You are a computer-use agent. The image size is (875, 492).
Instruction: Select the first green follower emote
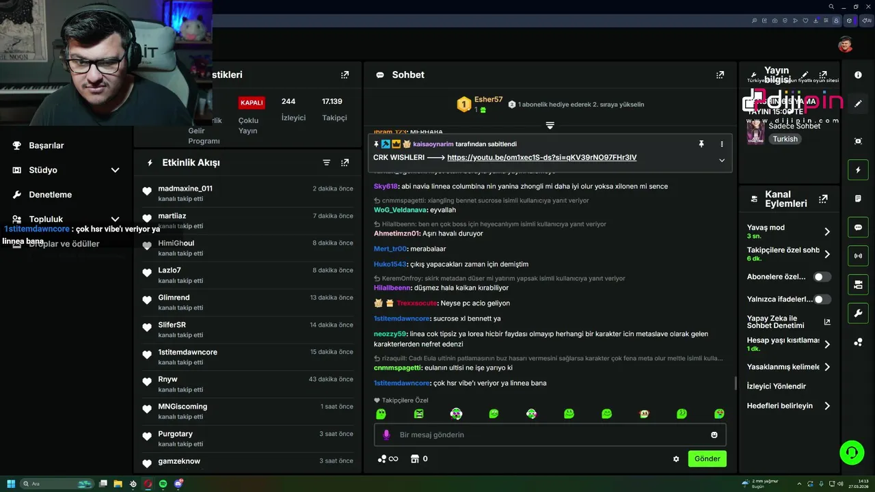381,414
